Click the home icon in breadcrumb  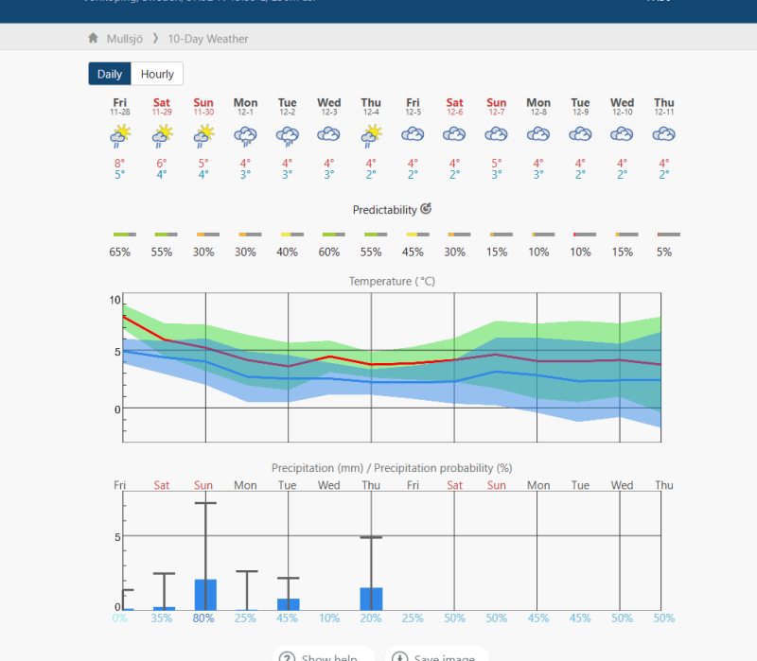pyautogui.click(x=93, y=38)
